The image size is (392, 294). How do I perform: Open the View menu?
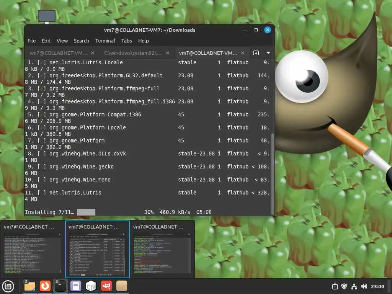[62, 41]
